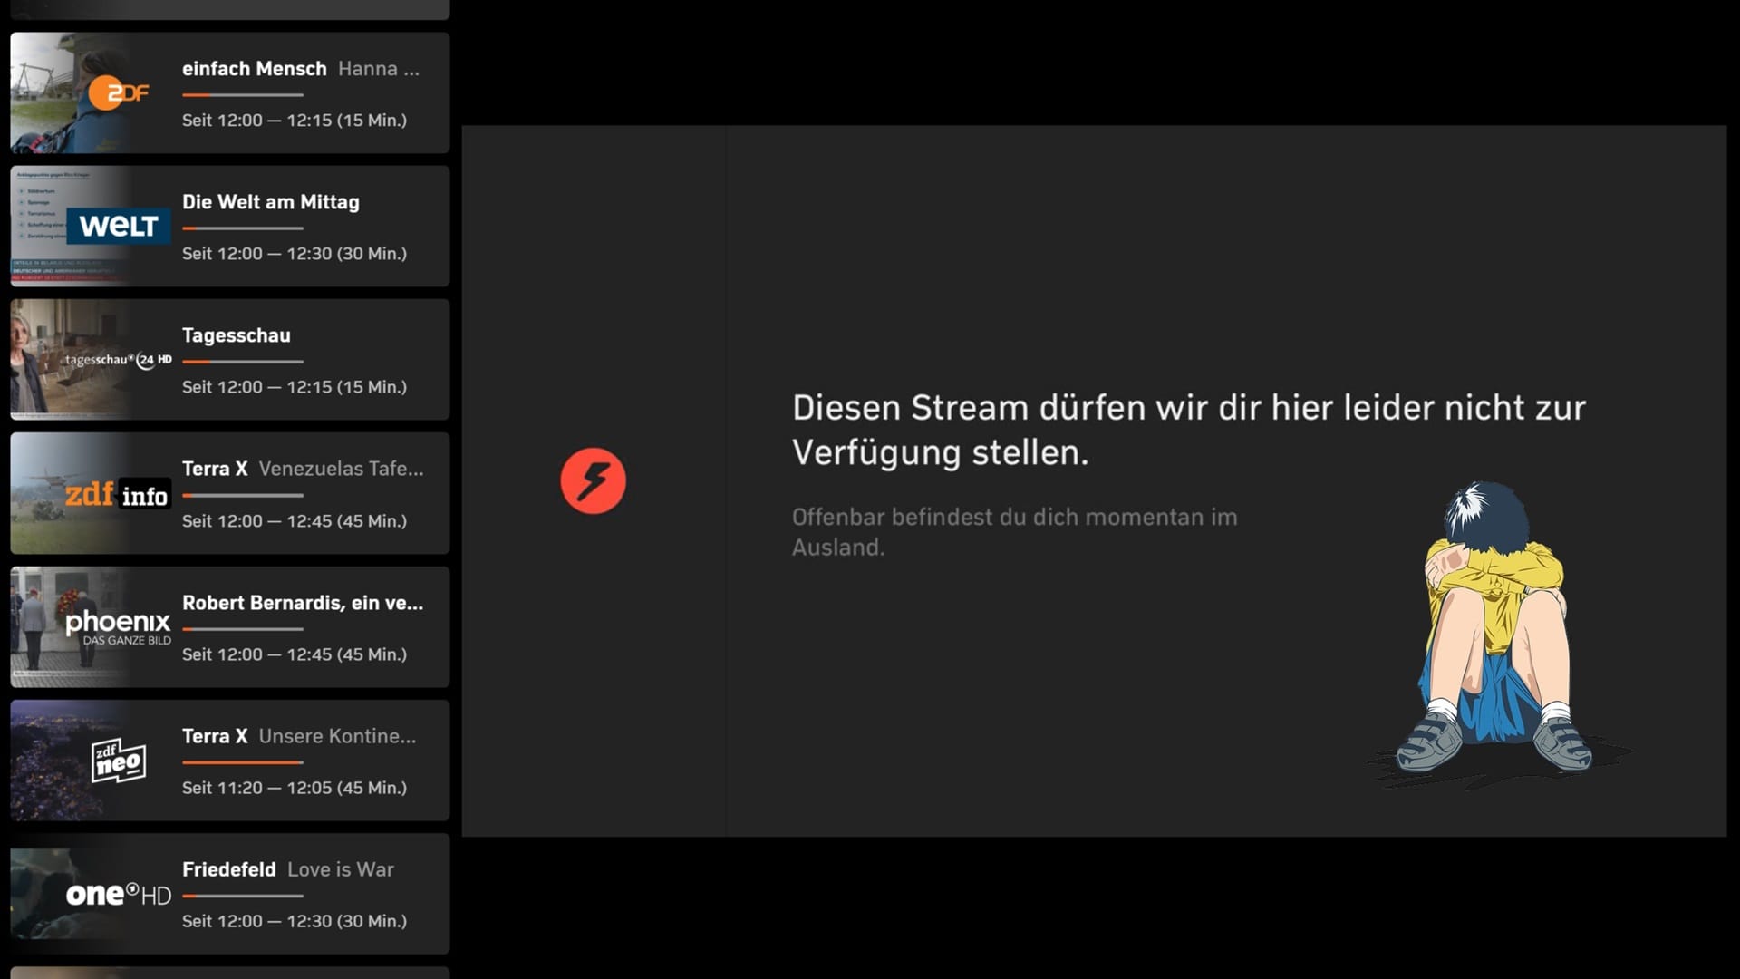Image resolution: width=1740 pixels, height=979 pixels.
Task: Play the Tagesschau program entry
Action: pyautogui.click(x=236, y=335)
